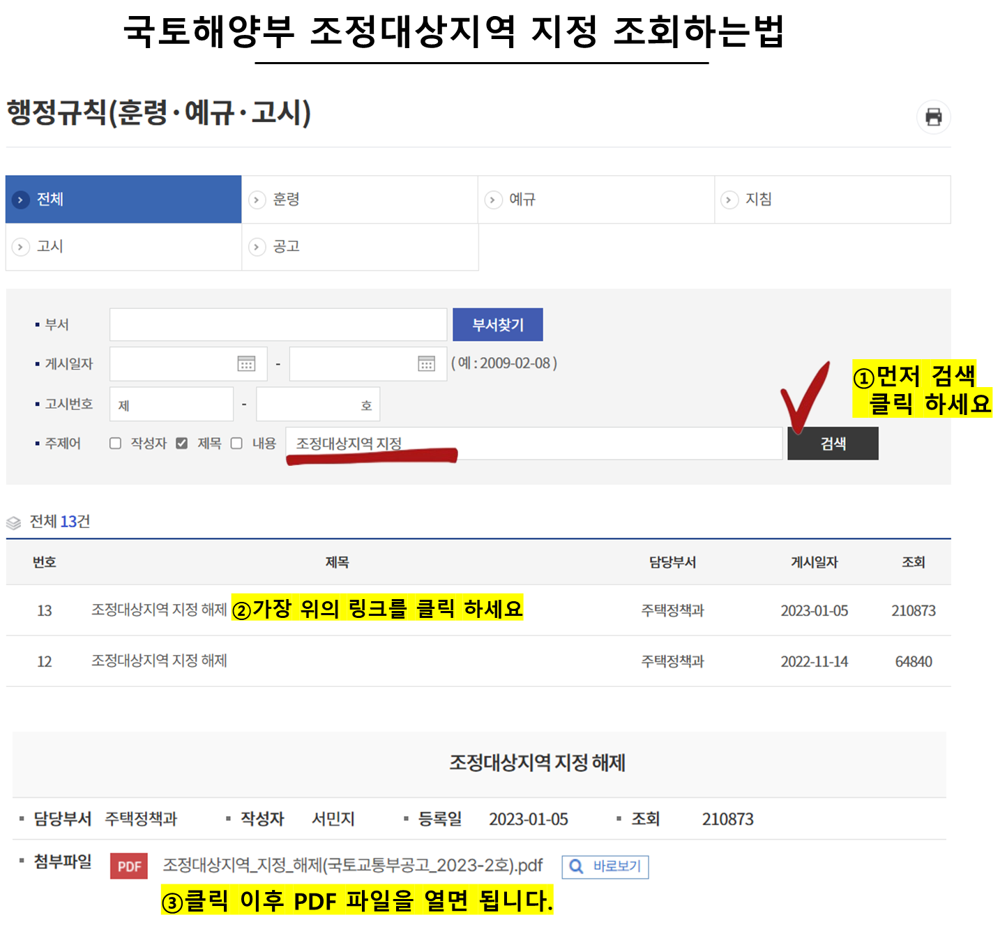The height and width of the screenshot is (929, 1007).
Task: Uncheck the 제목 checkbox
Action: tap(182, 443)
